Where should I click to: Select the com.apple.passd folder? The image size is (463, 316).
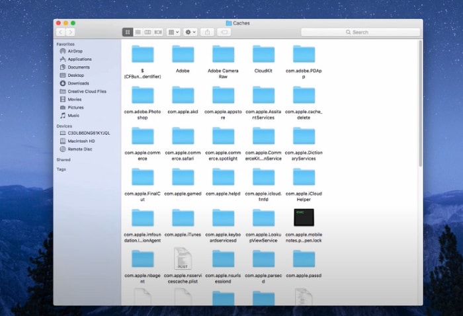click(304, 259)
